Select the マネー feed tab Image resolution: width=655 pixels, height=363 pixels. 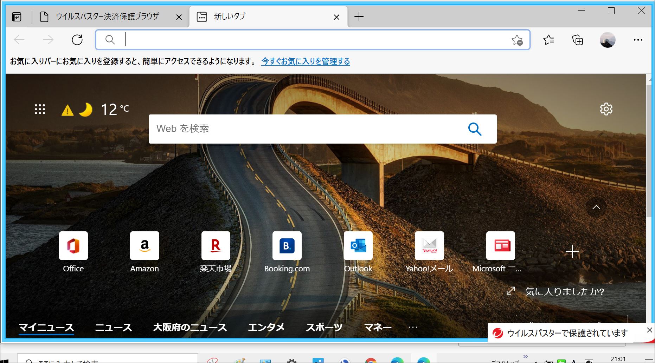coord(378,328)
